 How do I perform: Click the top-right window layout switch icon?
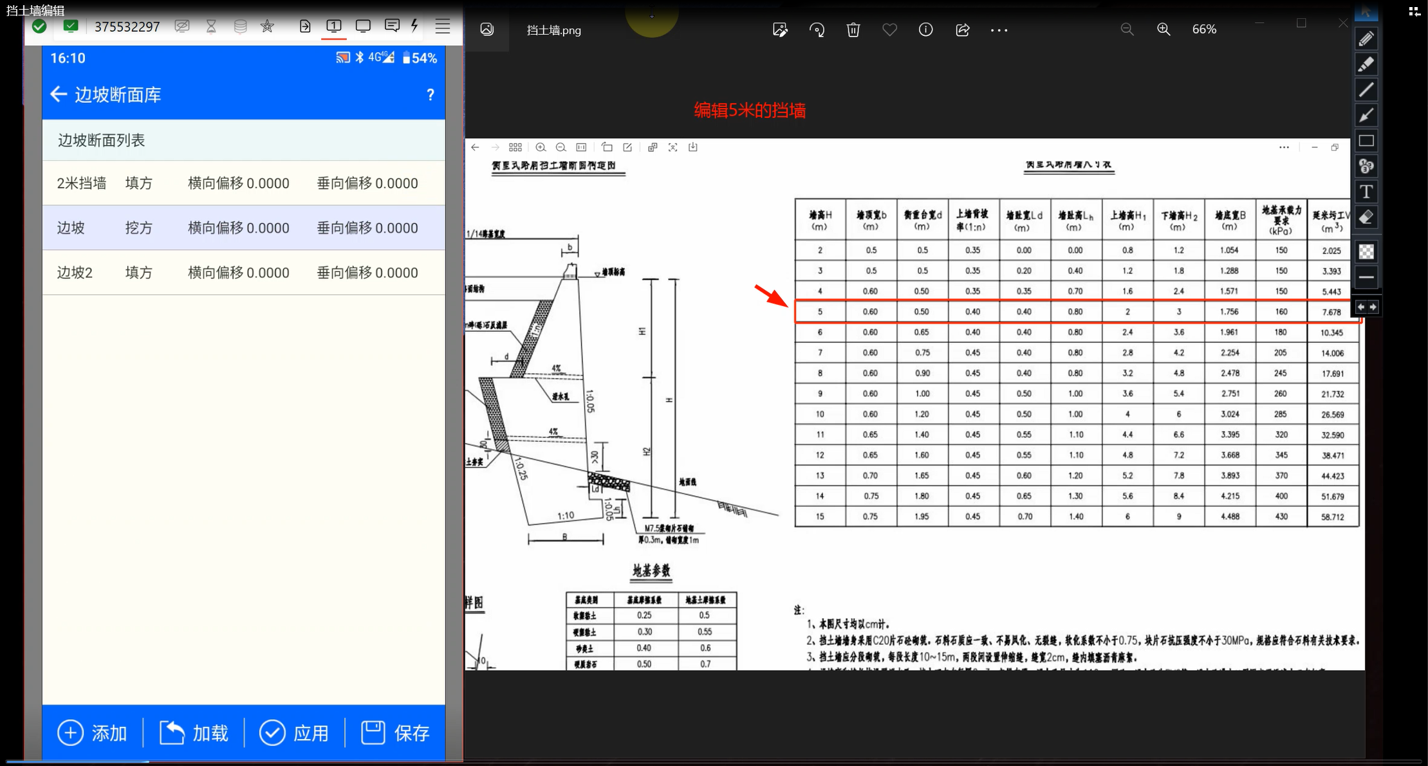[x=1414, y=12]
